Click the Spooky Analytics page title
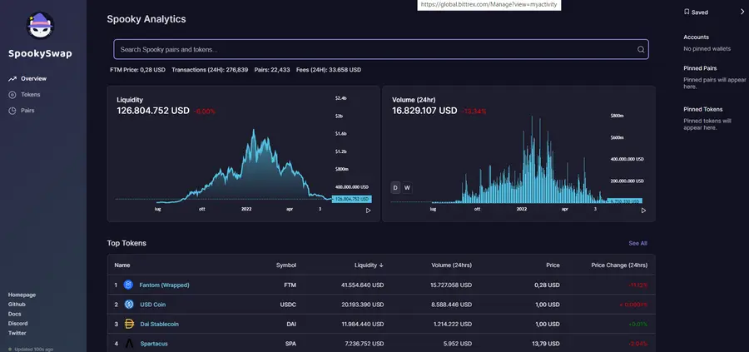 click(146, 20)
